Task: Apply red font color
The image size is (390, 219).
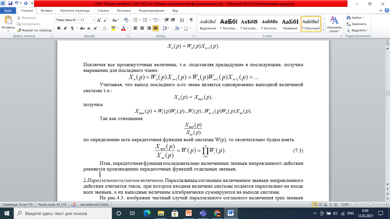Action: 123,28
